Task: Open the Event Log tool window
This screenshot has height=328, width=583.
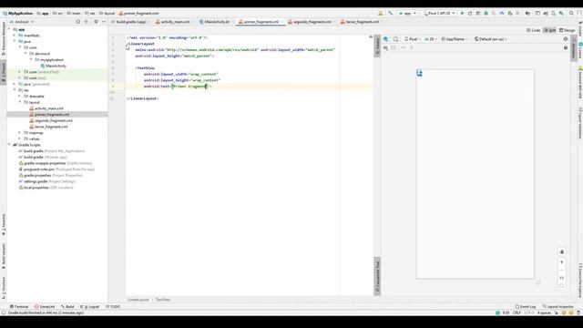Action: click(x=526, y=307)
